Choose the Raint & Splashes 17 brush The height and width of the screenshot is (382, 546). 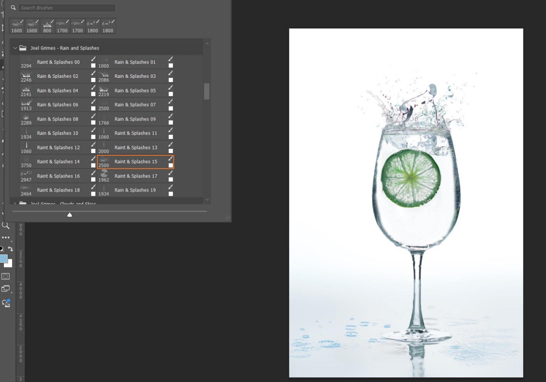point(136,176)
